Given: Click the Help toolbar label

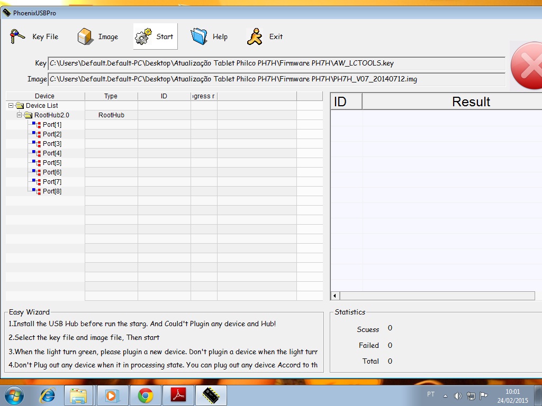Looking at the screenshot, I should pos(220,36).
